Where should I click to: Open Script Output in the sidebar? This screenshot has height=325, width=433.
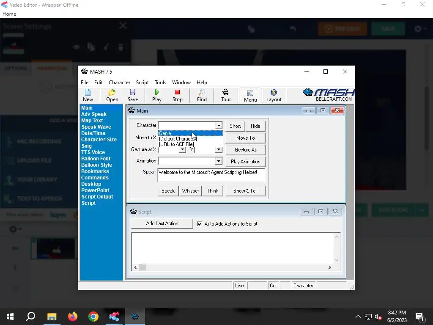click(x=97, y=197)
